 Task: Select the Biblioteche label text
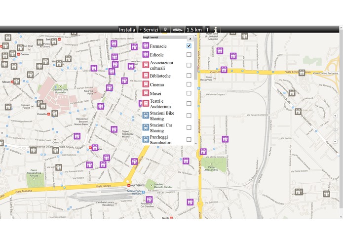pyautogui.click(x=160, y=76)
